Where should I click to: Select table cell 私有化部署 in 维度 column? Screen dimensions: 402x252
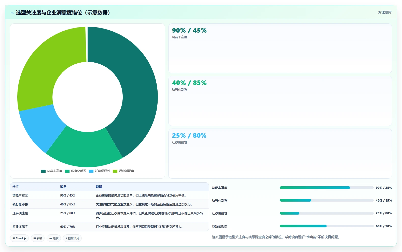pyautogui.click(x=20, y=204)
